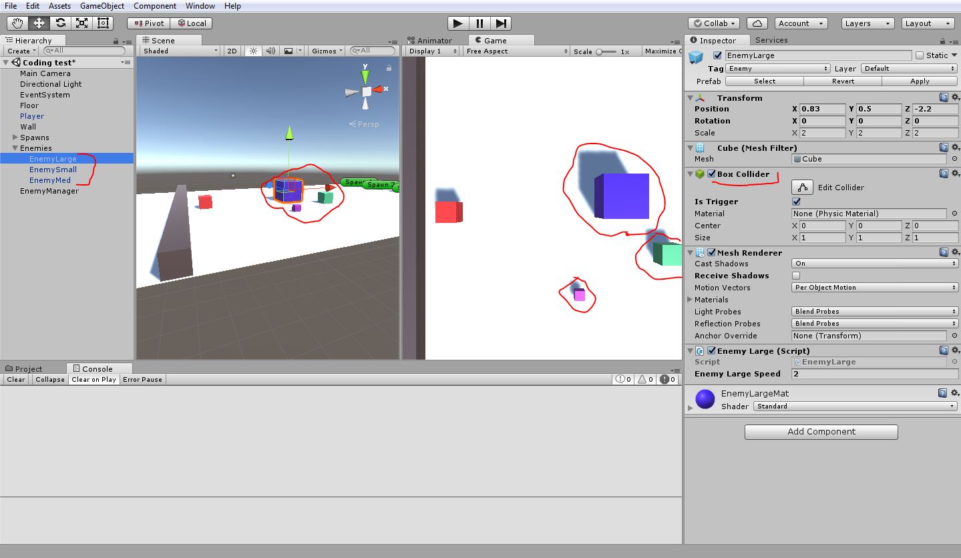Toggle 2D scene view mode
The width and height of the screenshot is (961, 558).
pyautogui.click(x=232, y=51)
